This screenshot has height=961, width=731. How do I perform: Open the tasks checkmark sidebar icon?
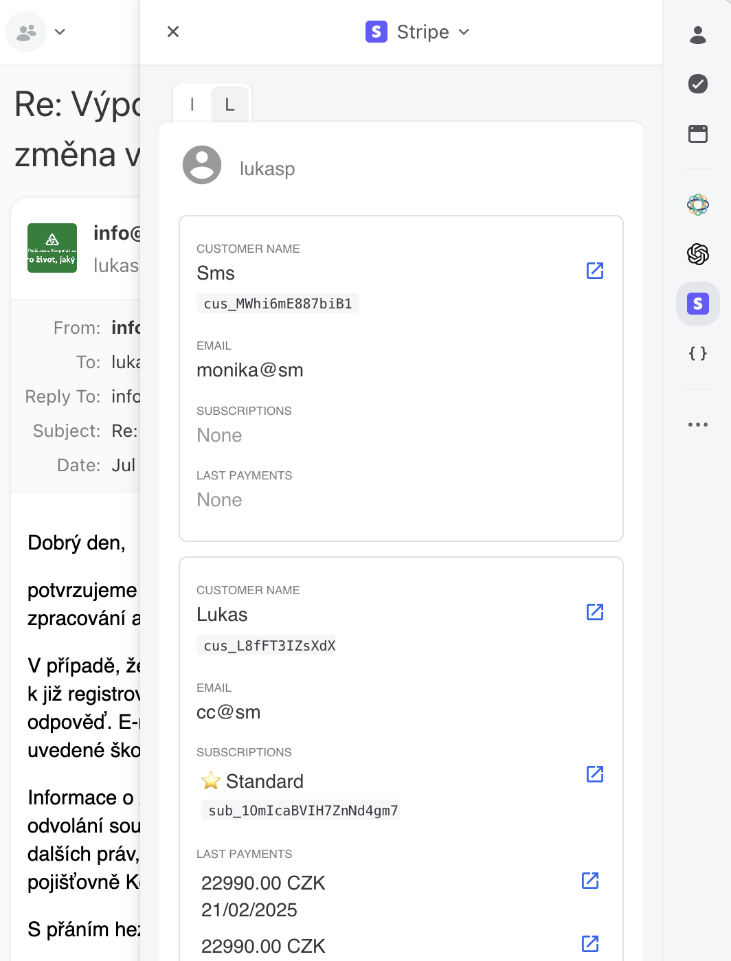(698, 84)
